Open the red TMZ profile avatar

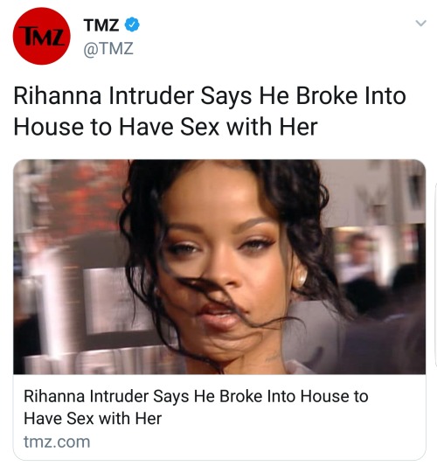[x=42, y=36]
